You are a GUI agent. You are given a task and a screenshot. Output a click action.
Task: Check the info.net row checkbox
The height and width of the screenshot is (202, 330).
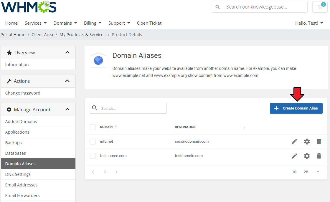tap(93, 142)
